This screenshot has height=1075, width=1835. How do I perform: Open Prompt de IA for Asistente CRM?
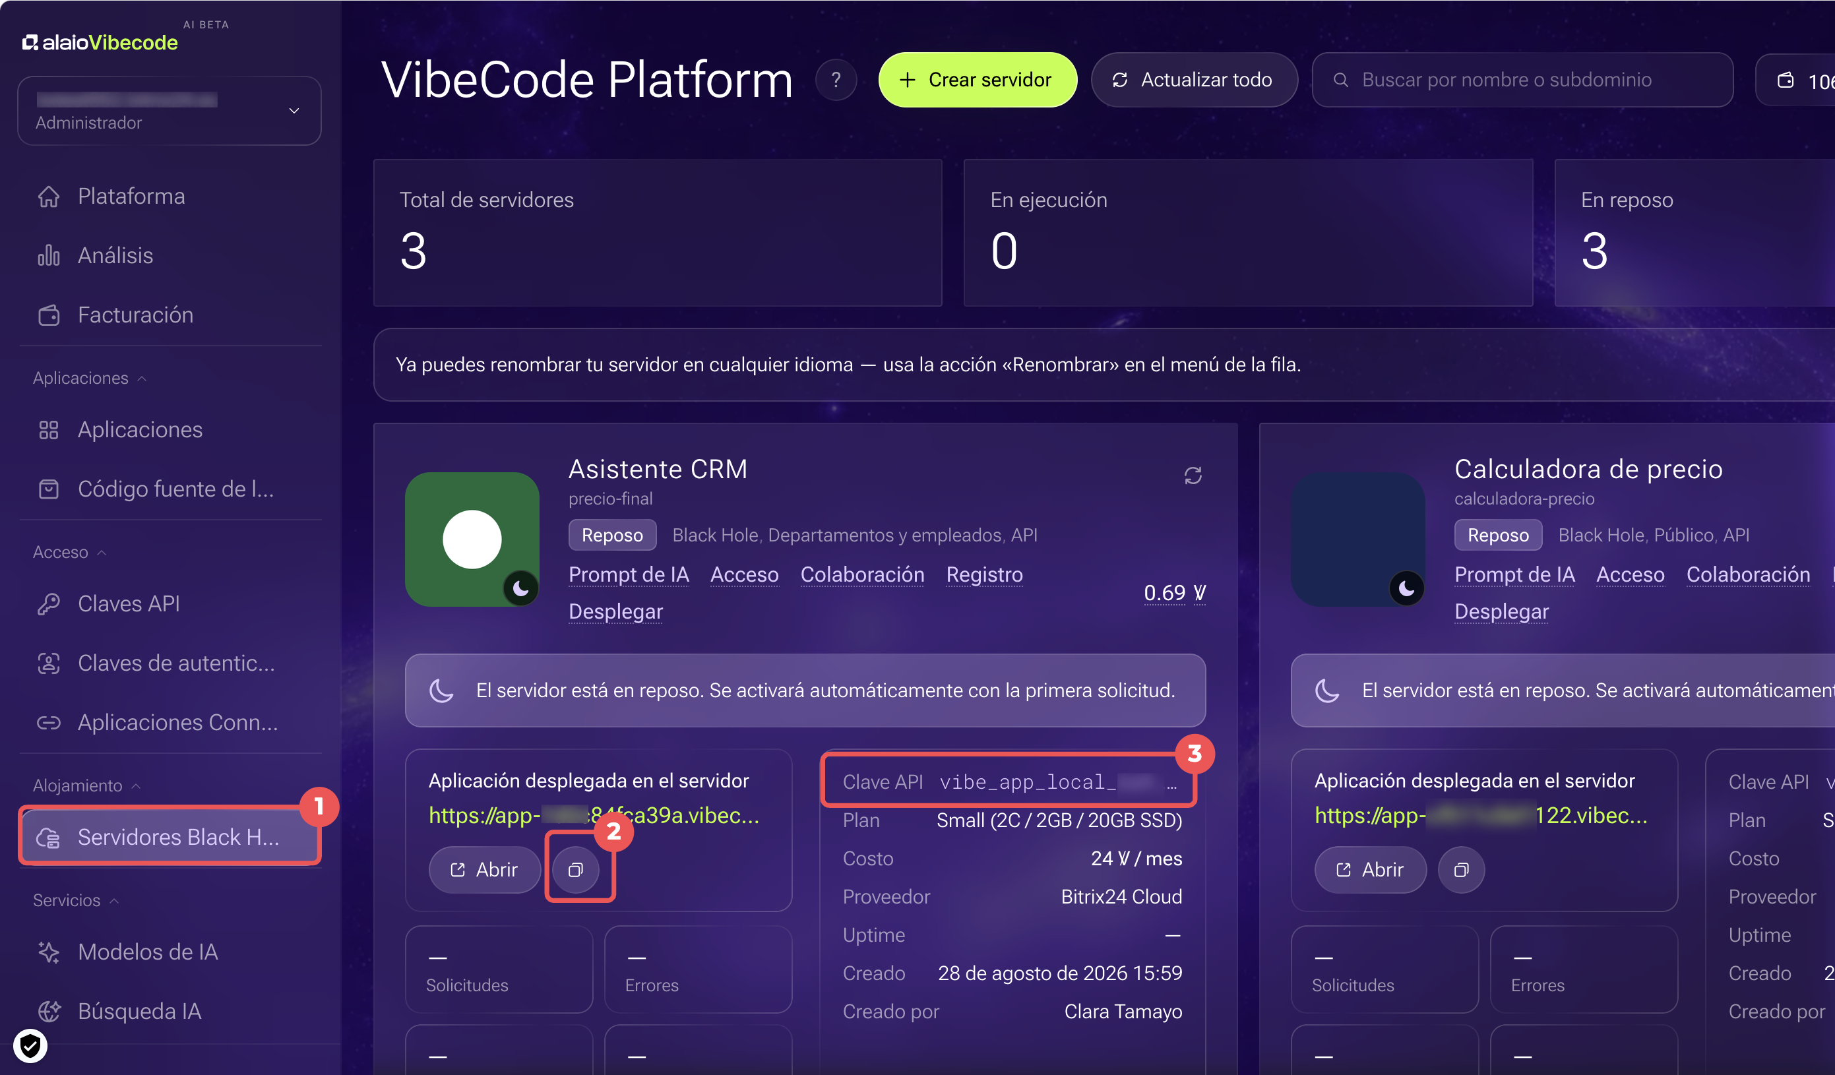coord(629,574)
